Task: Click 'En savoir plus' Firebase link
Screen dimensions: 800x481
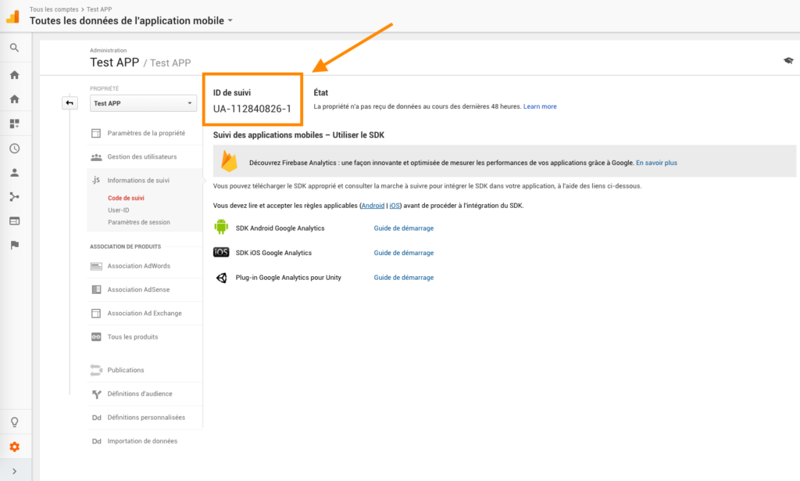Action: coord(656,163)
